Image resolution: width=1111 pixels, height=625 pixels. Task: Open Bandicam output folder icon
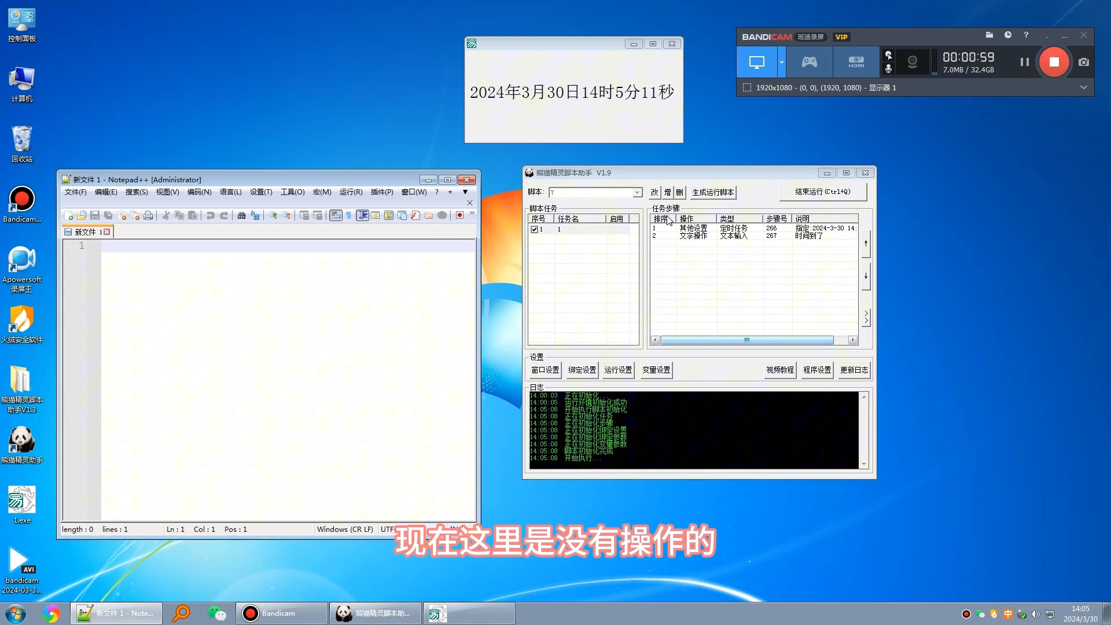click(989, 35)
